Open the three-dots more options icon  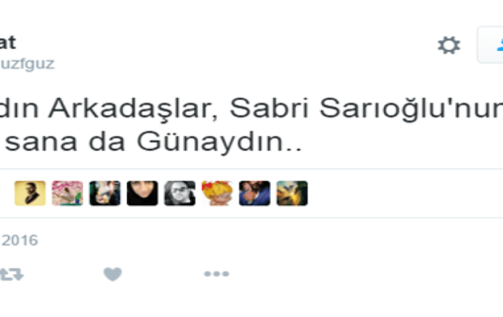coord(216,274)
